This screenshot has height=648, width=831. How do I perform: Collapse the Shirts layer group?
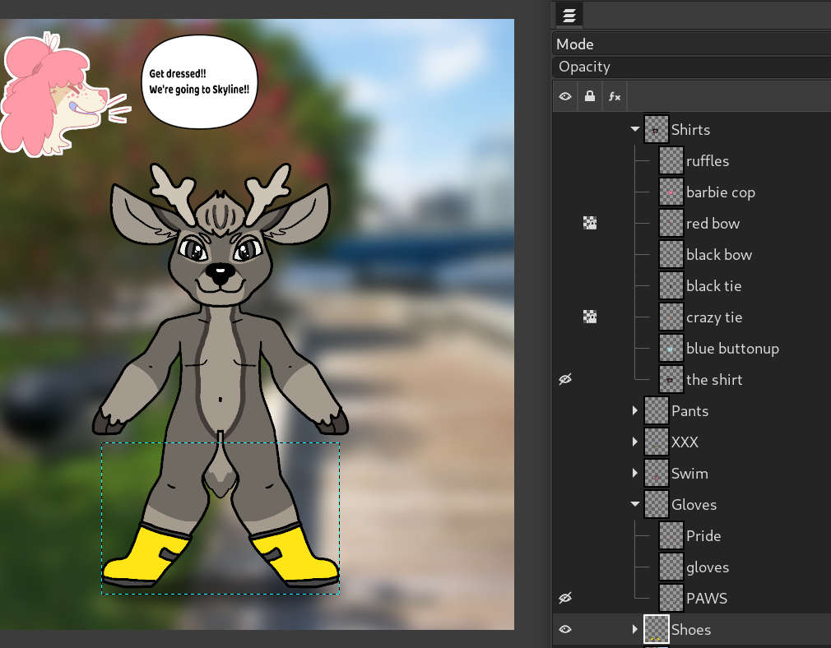coord(634,129)
